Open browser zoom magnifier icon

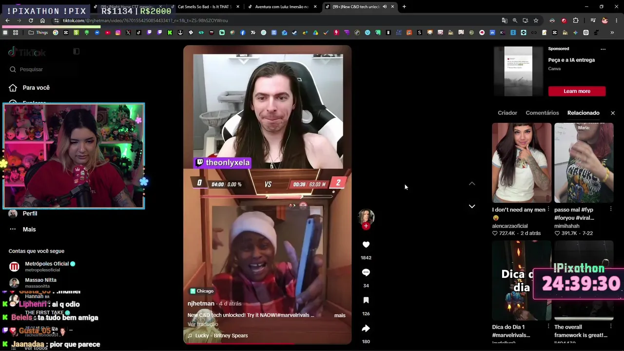tap(515, 20)
